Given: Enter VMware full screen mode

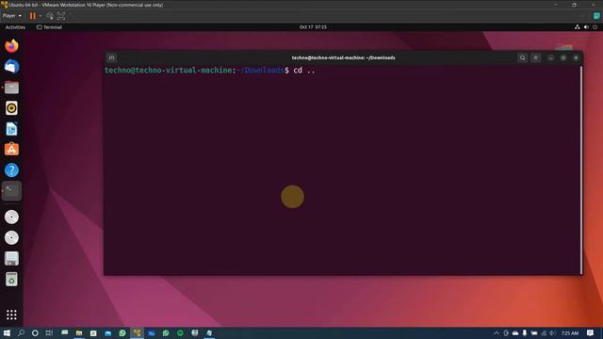Looking at the screenshot, I should coord(61,16).
